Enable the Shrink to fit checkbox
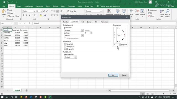The height and width of the screenshot is (99, 177). point(65,46)
